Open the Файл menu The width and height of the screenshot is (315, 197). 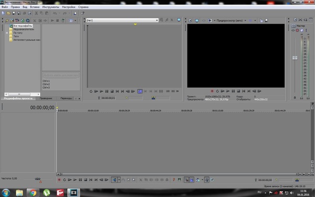[x=5, y=7]
